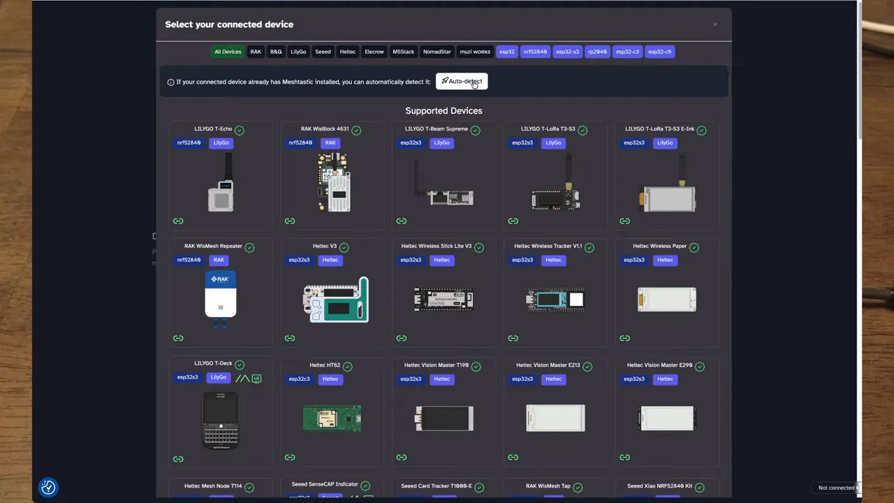
Task: Select the RAK WisBlock 4631 device image
Action: click(333, 183)
